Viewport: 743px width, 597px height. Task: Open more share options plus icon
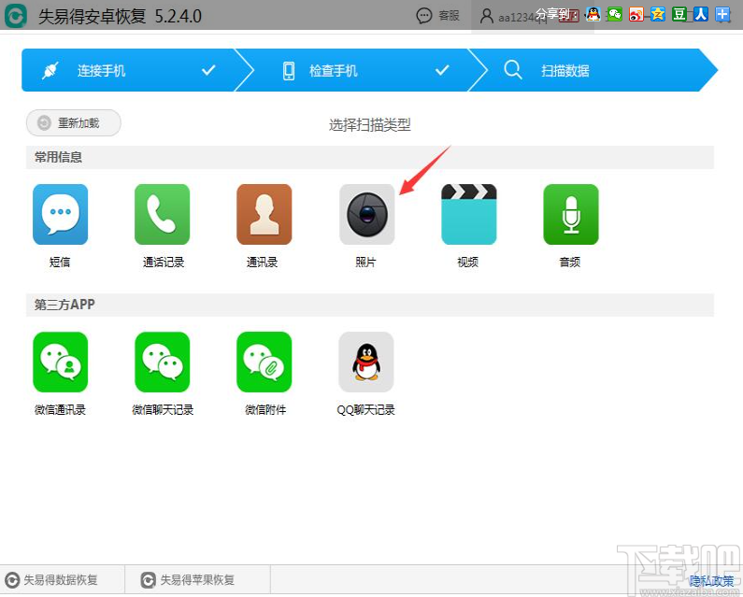(x=722, y=14)
